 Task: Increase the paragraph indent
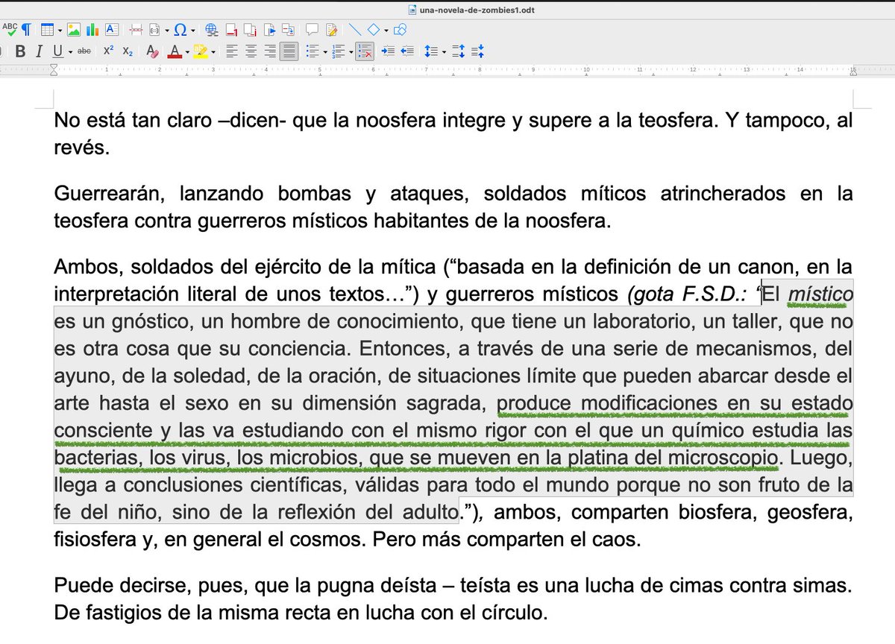tap(388, 51)
